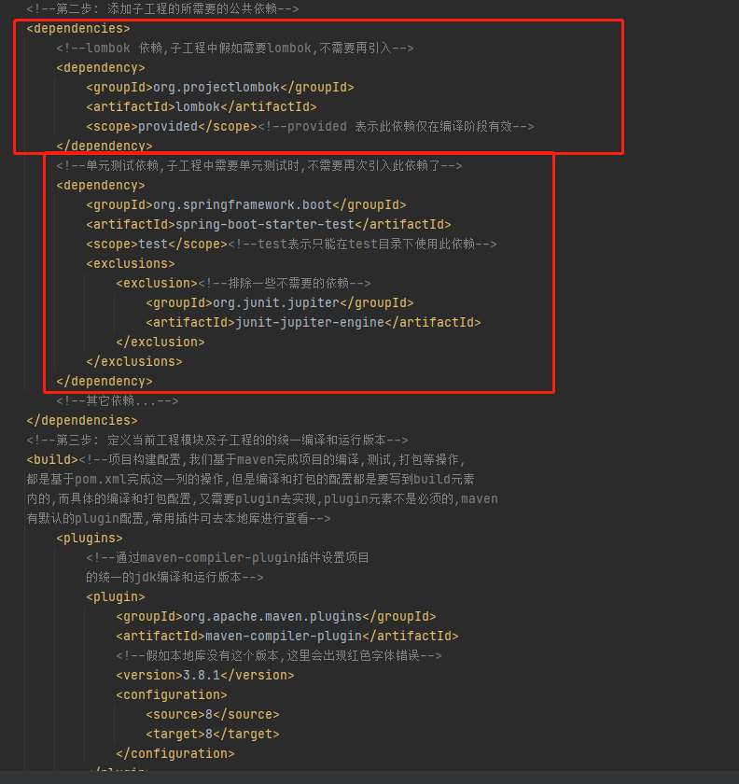Click the lombok 依赖 comment line
Image resolution: width=739 pixels, height=784 pixels.
[x=234, y=48]
